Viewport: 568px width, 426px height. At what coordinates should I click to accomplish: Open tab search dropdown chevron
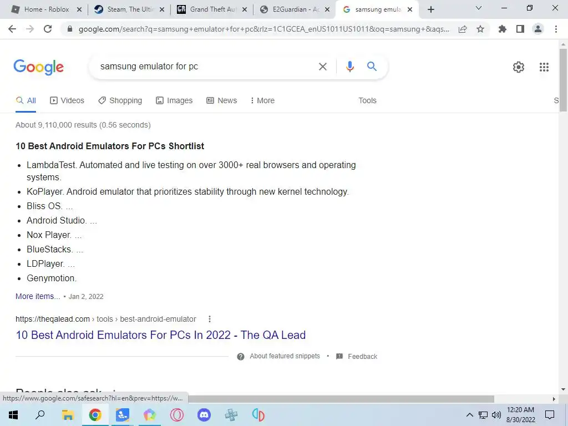(479, 8)
